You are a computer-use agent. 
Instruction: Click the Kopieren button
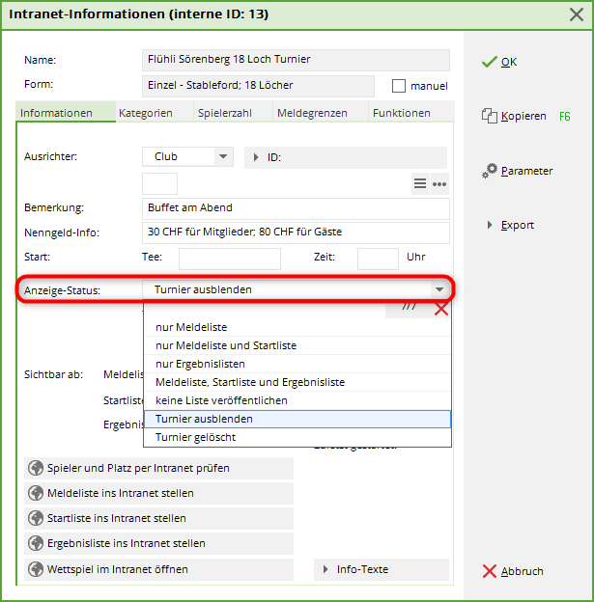click(x=514, y=116)
